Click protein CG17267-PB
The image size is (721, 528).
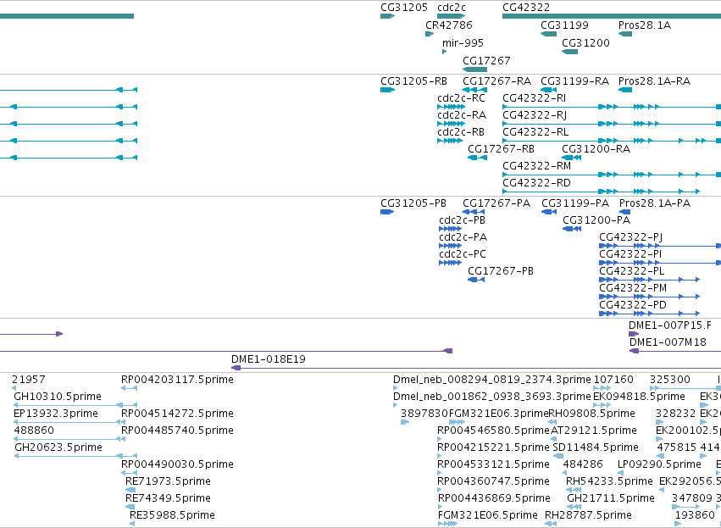[476, 280]
